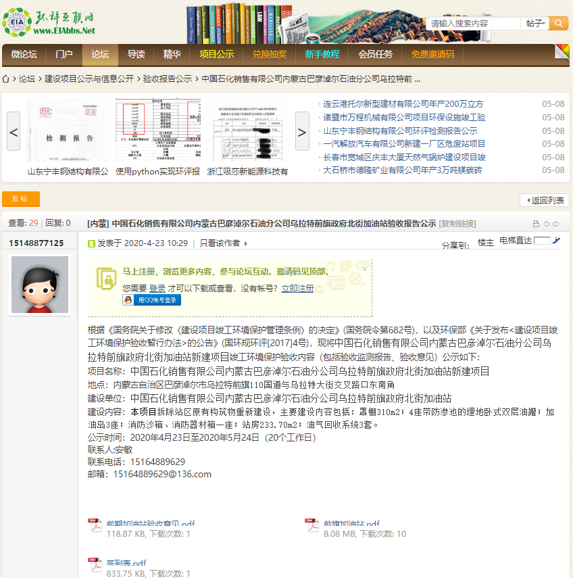Go to previous thread with left arrow icon
Viewport: 573px width, 578px height.
click(x=546, y=224)
